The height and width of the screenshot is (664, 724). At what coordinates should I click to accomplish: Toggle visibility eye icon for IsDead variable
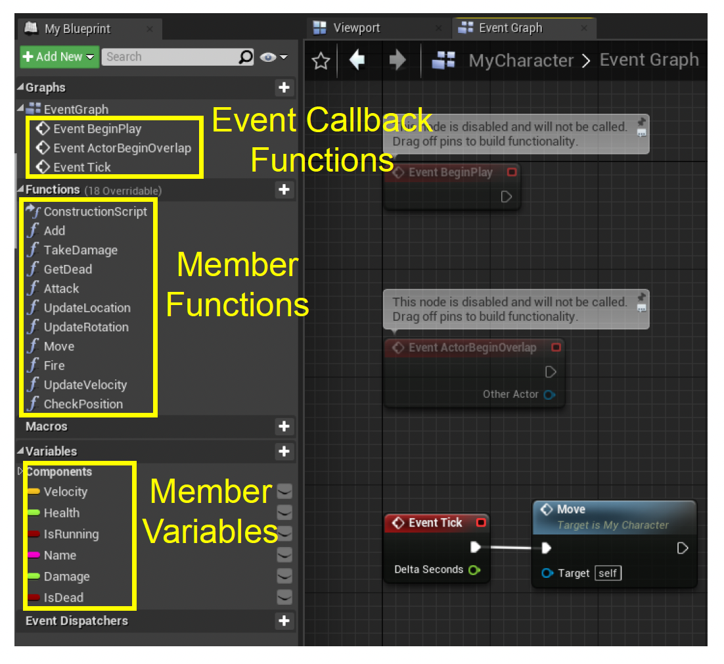tap(284, 598)
